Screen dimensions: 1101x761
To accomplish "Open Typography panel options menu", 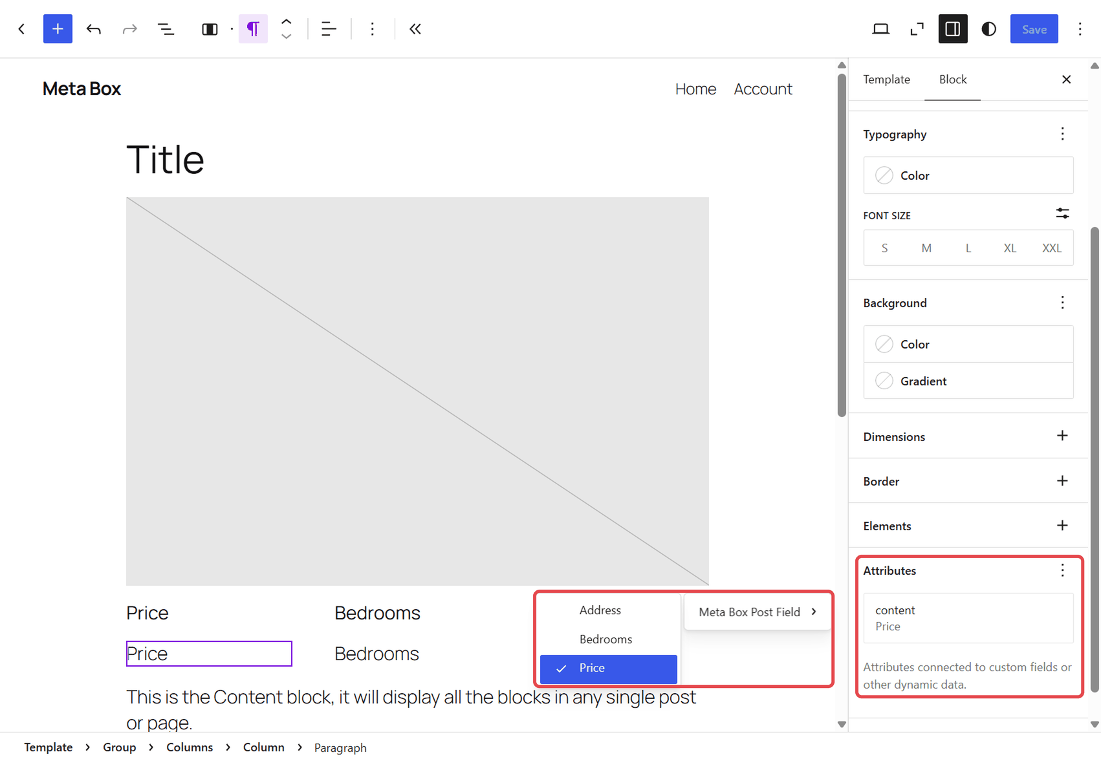I will 1062,134.
